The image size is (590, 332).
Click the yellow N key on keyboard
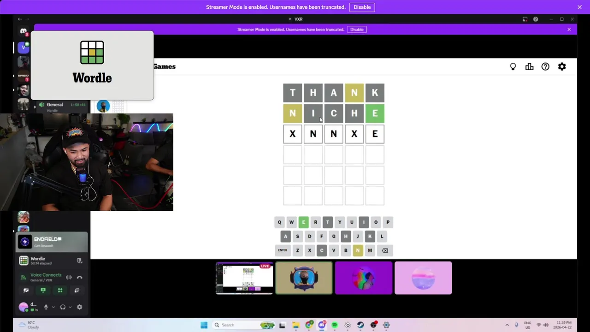[x=358, y=250]
